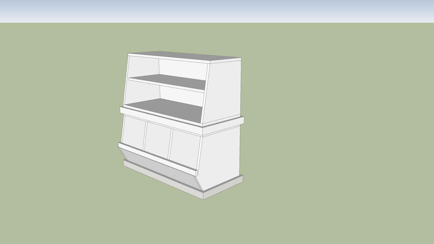Select the left lower bin compartment
Image resolution: width=434 pixels, height=244 pixels.
pos(134,131)
